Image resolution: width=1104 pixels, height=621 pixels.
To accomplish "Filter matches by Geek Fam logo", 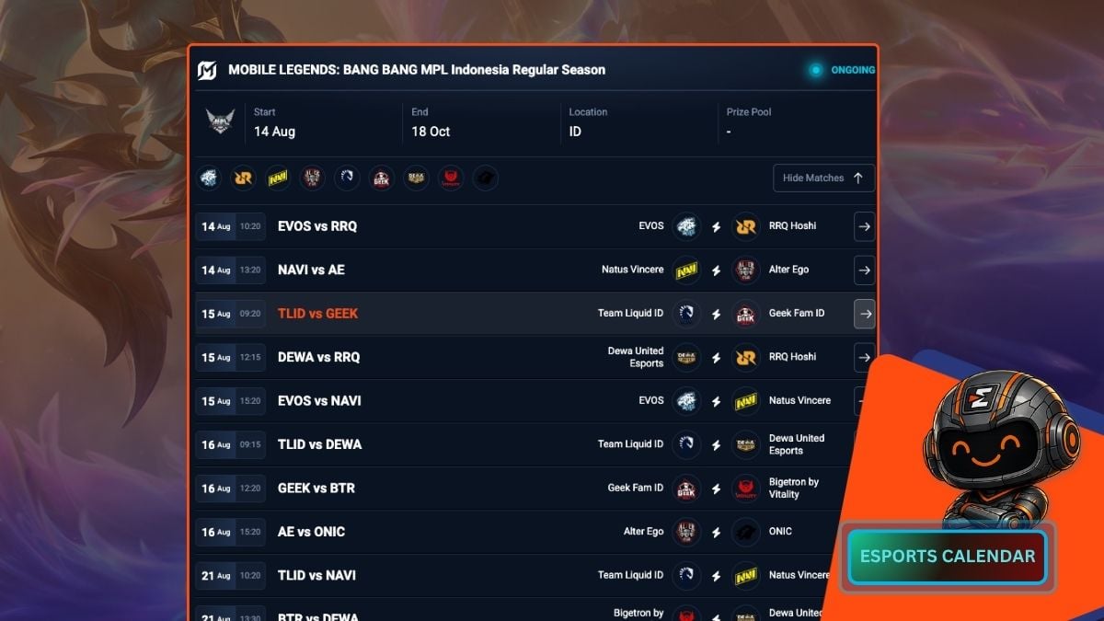I will point(381,178).
